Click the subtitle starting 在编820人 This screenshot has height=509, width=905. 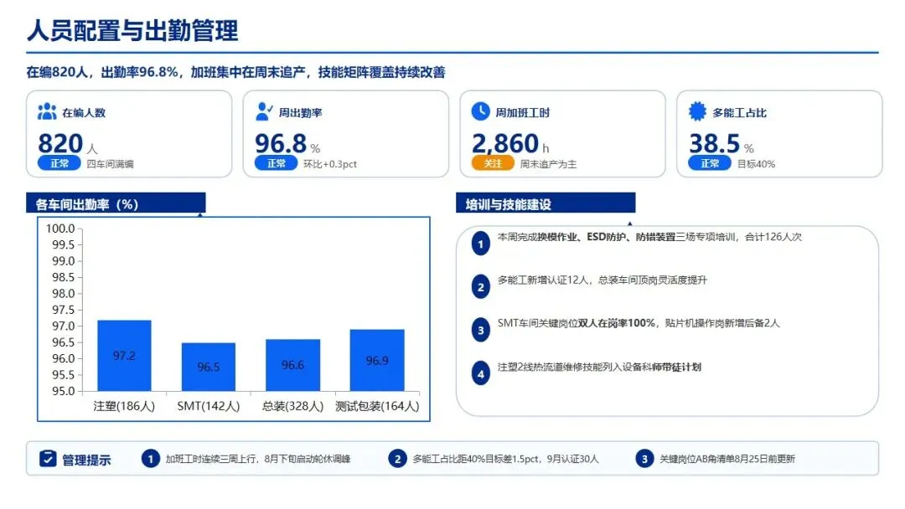click(235, 72)
